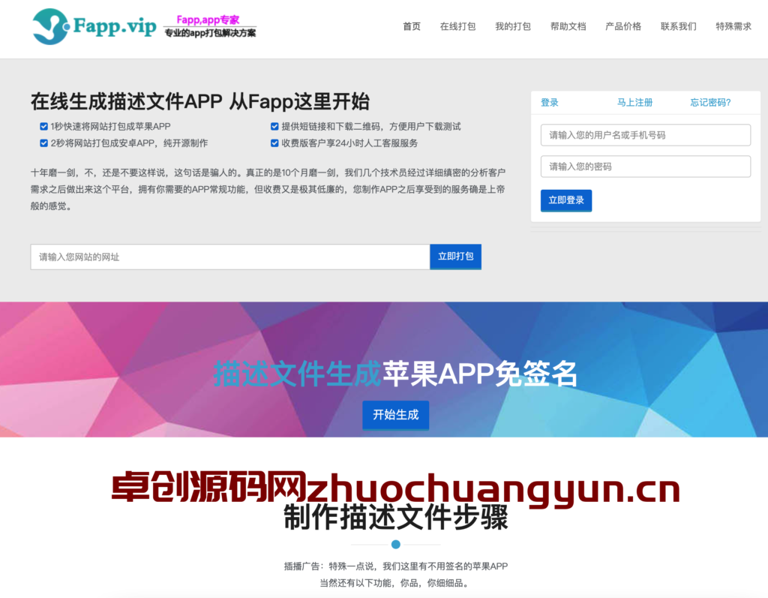Open the 首页 navigation item
This screenshot has width=768, height=598.
[412, 26]
